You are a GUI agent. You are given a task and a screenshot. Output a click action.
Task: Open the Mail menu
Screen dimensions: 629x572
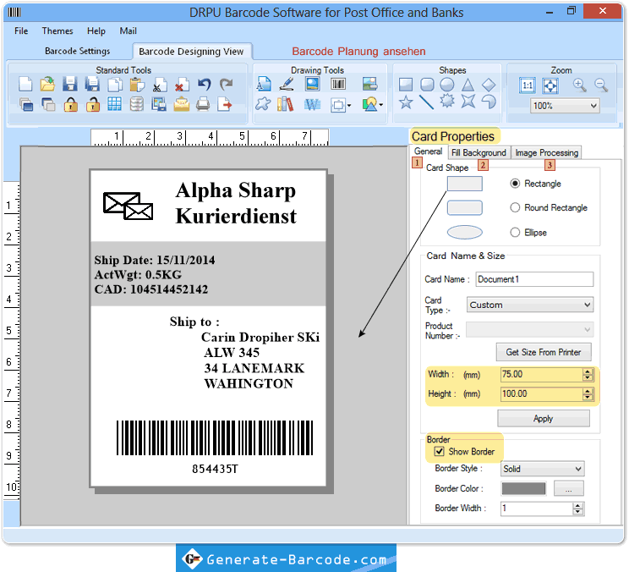coord(128,31)
